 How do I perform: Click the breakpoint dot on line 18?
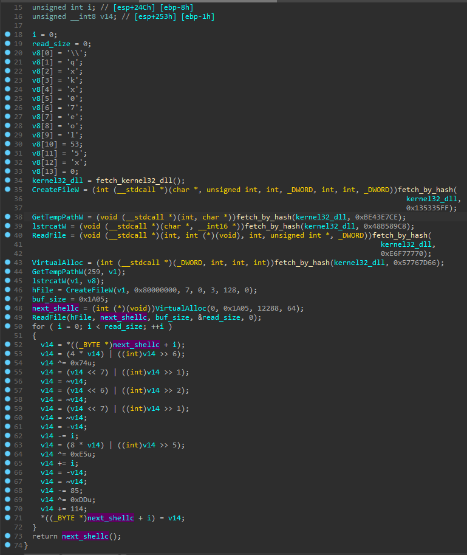[x=7, y=35]
